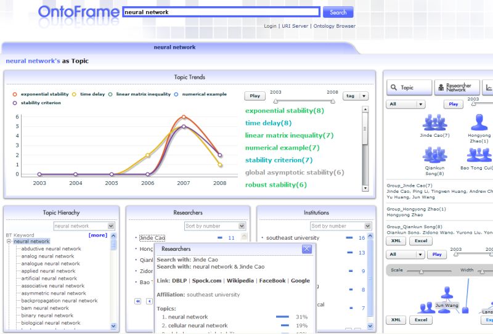This screenshot has height=334, width=493.
Task: Open the Researchers sort by number dropdown
Action: [x=214, y=226]
